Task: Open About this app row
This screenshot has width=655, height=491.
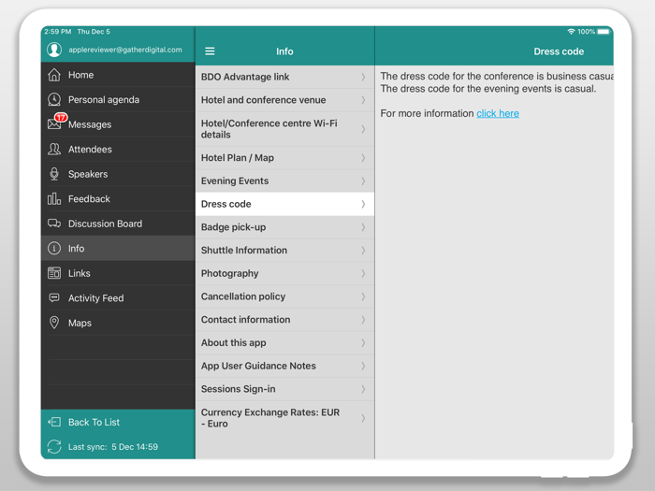Action: 284,343
